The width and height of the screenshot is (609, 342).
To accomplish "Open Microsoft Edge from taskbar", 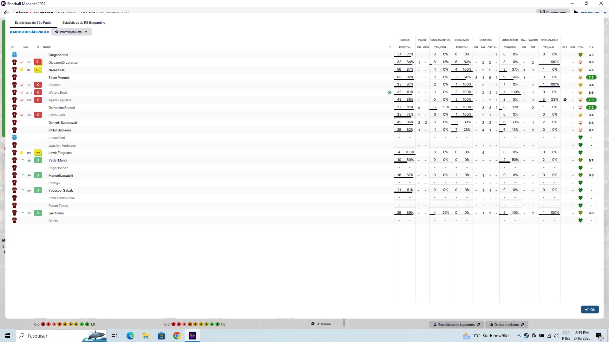I will coord(130,336).
